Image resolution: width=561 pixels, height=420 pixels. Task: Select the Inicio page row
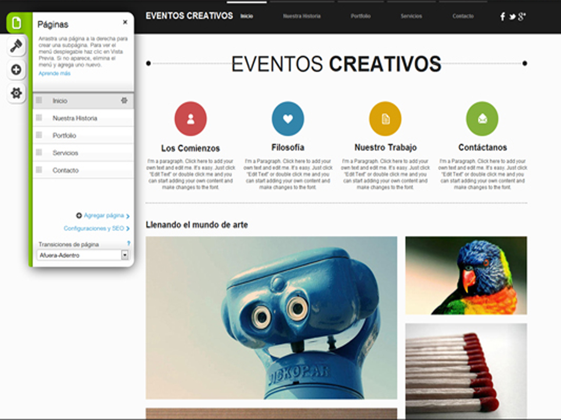(x=83, y=101)
